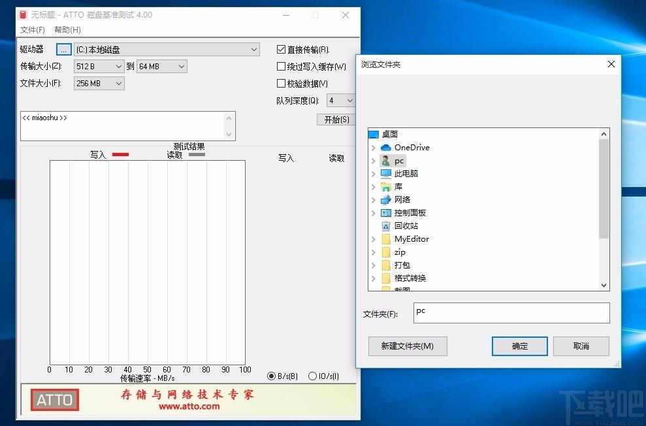Viewport: 646px width, 426px height.
Task: Select the 'OneDrive' label in tree
Action: tap(412, 148)
